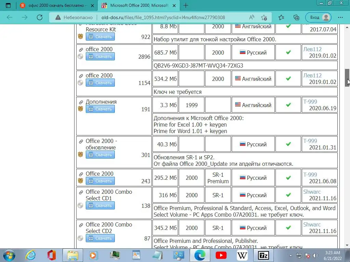This screenshot has width=350, height=262.
Task: Click the CD icon for Combo Select CD1
Action: [80, 205]
